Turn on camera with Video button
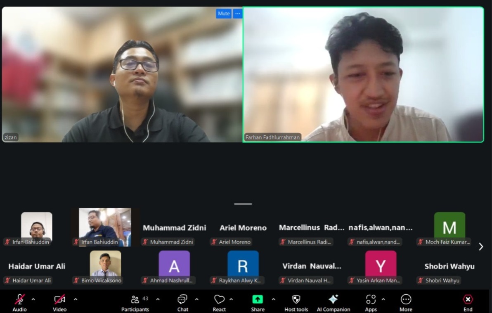Image resolution: width=492 pixels, height=313 pixels. pos(59,300)
